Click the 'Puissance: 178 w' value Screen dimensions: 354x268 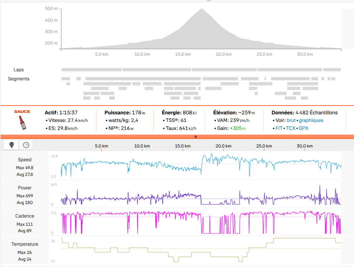point(125,113)
